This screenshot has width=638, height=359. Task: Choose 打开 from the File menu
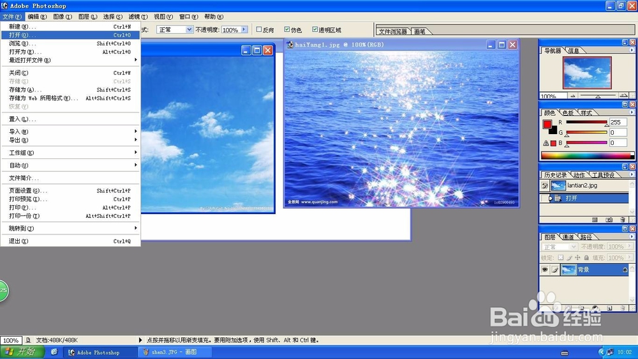tap(70, 35)
